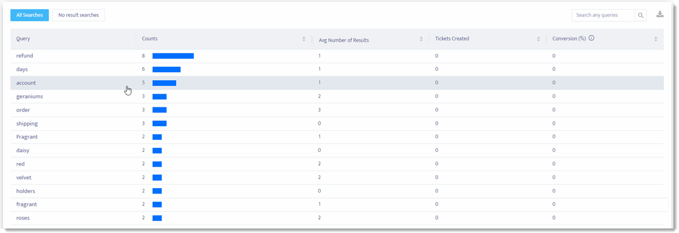Open the daisy query
The height and width of the screenshot is (233, 679).
pos(24,150)
